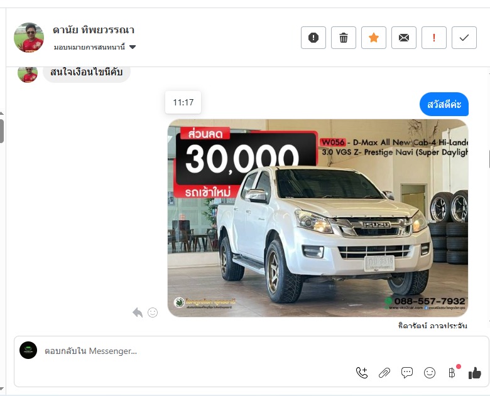Mark conversation done with checkmark icon

click(x=464, y=38)
